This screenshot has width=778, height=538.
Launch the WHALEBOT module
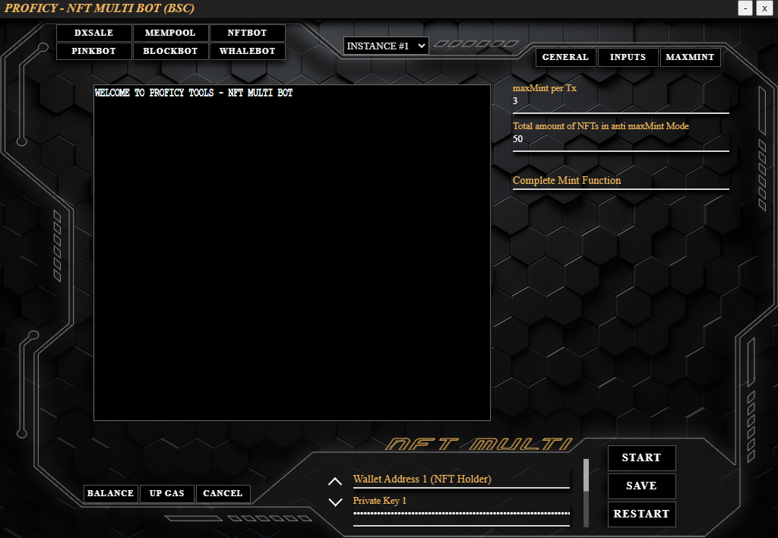point(247,51)
